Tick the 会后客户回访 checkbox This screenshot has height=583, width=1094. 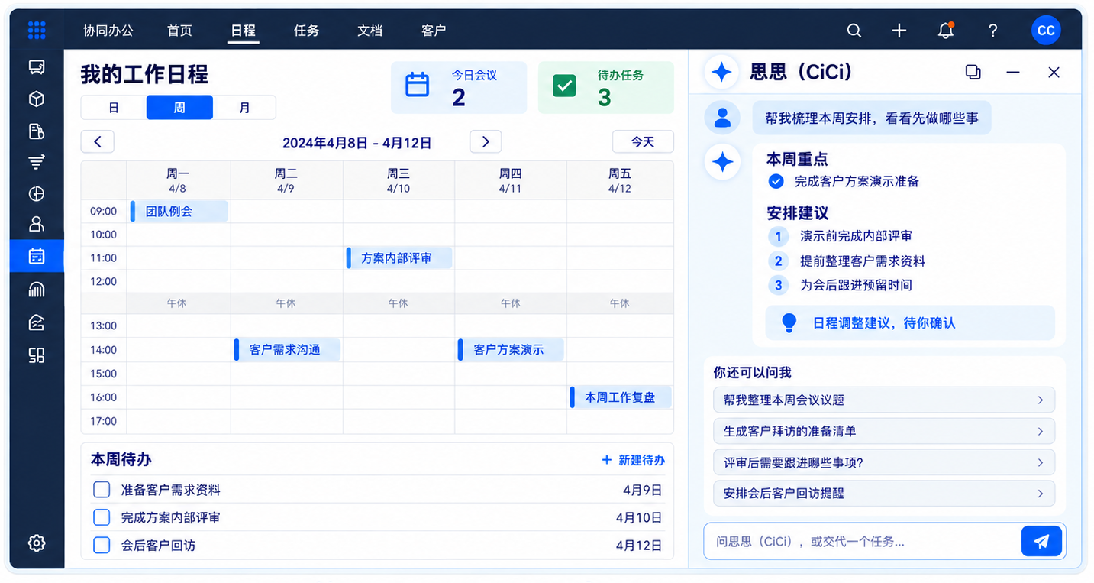point(102,546)
